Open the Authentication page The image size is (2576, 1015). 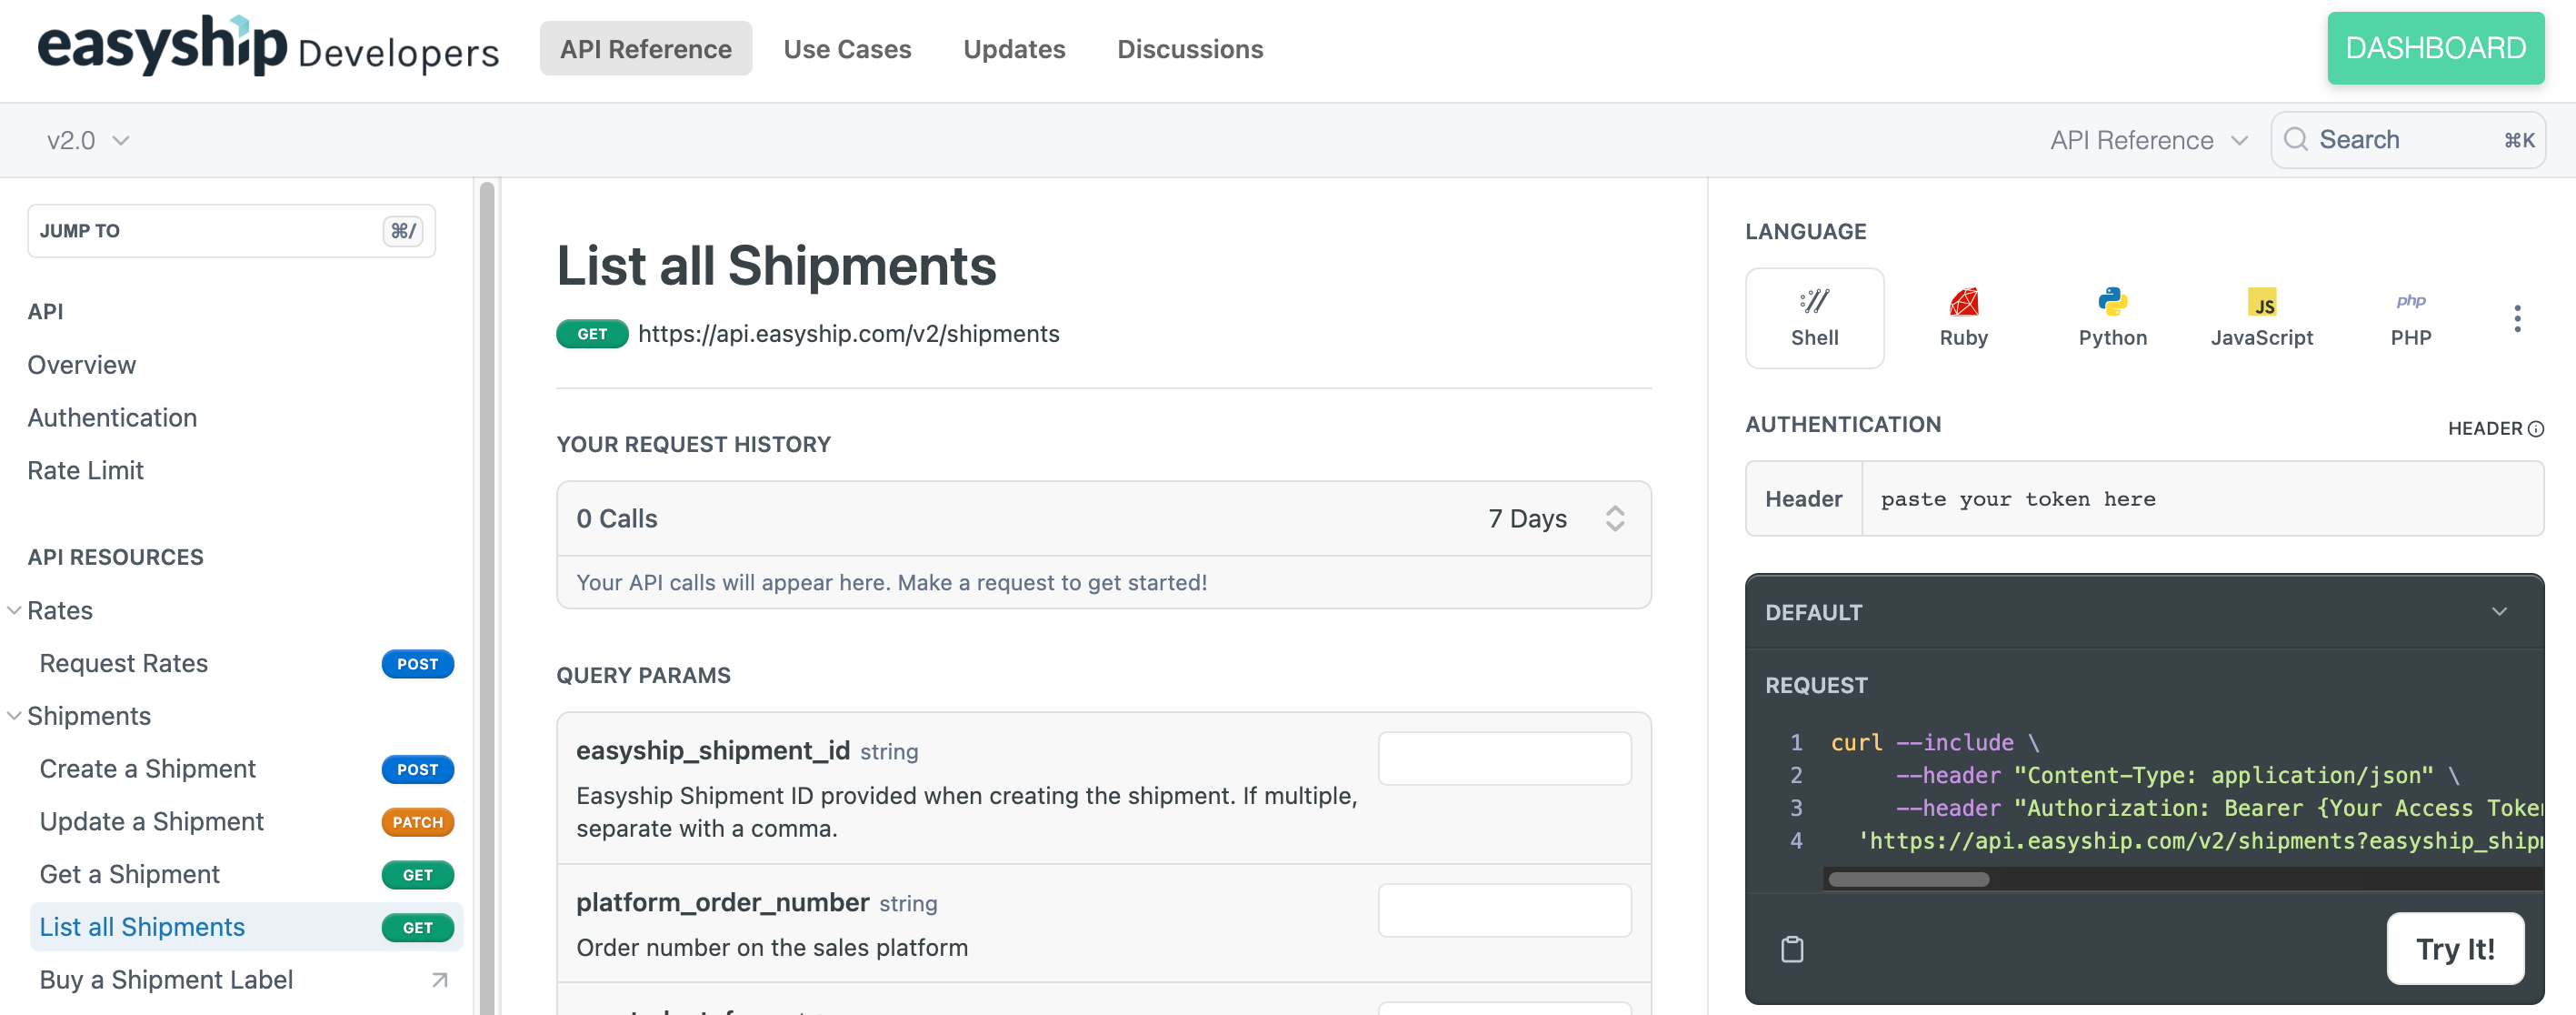pos(112,417)
